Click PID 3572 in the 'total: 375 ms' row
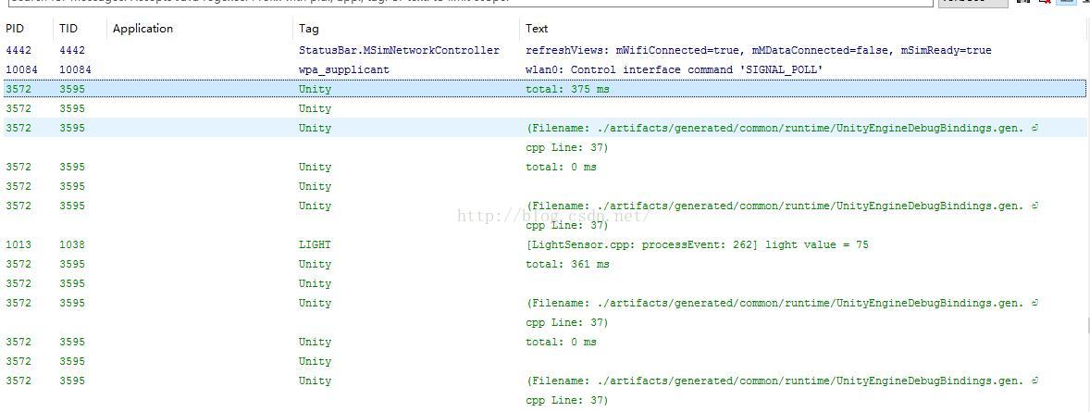Viewport: 1090px width, 412px height. 19,89
